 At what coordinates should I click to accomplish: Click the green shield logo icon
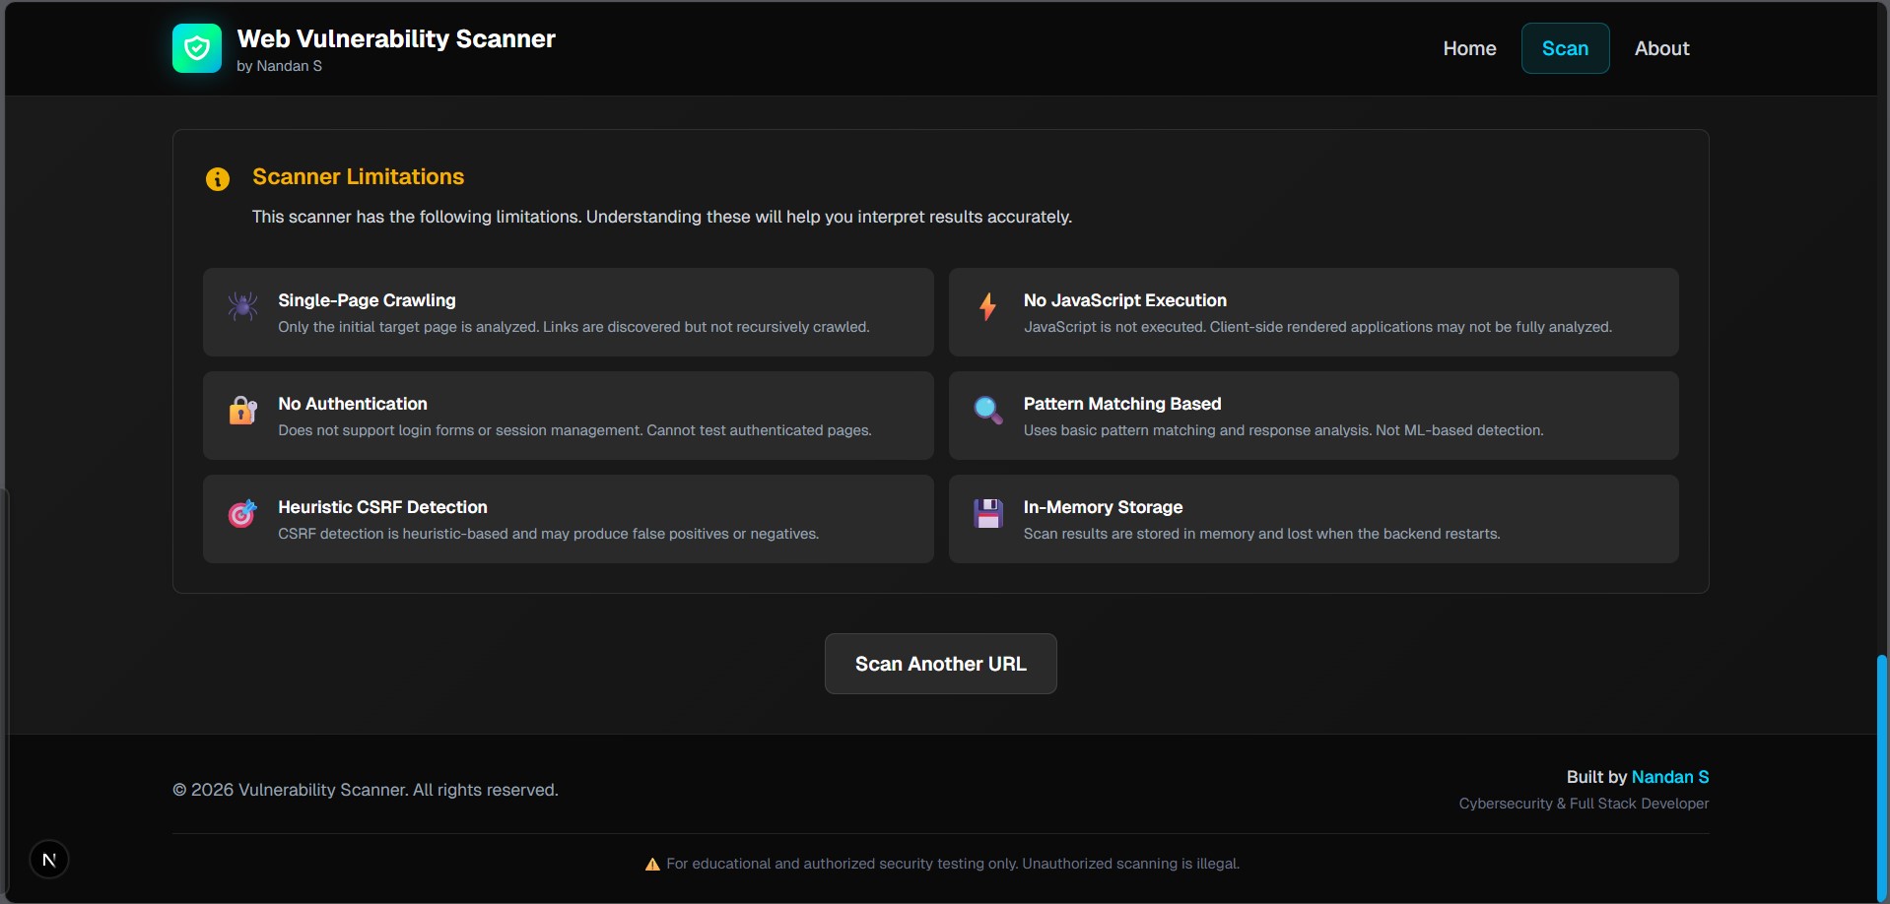click(x=197, y=48)
